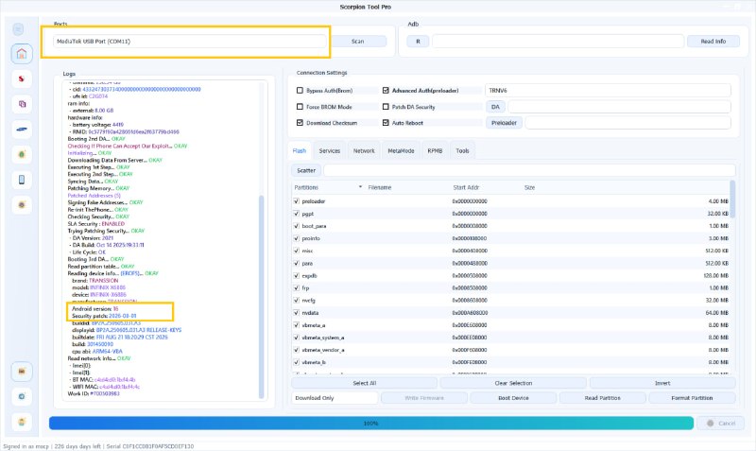Switch to the Tools tab

[x=462, y=151]
